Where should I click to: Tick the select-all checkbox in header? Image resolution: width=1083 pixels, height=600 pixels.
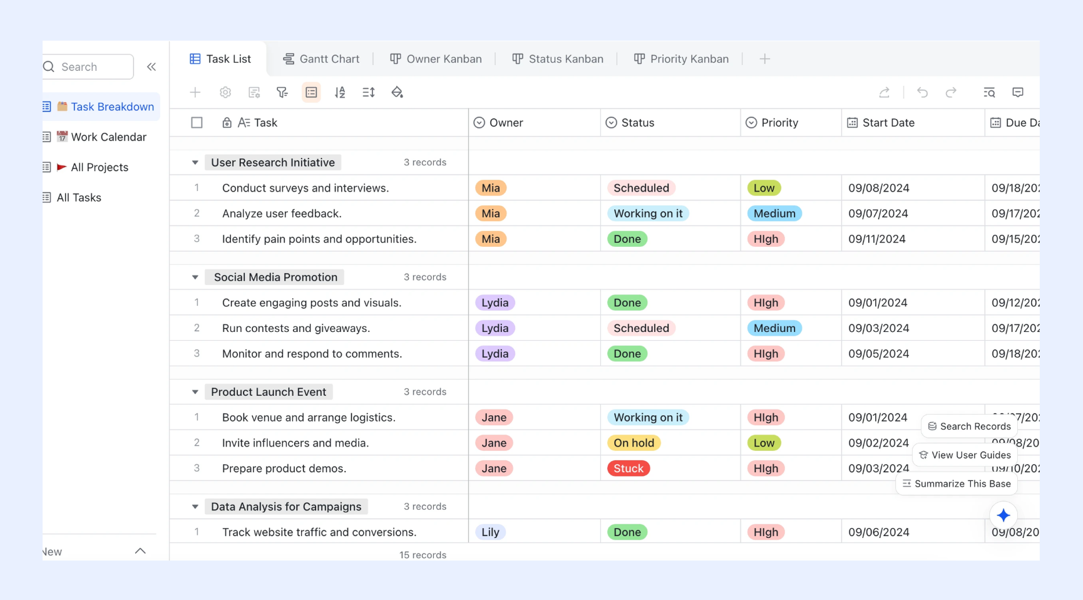[197, 123]
